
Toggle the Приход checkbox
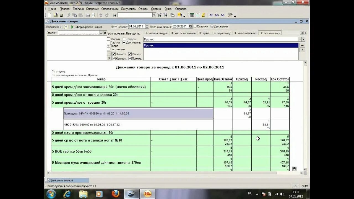[130, 59]
